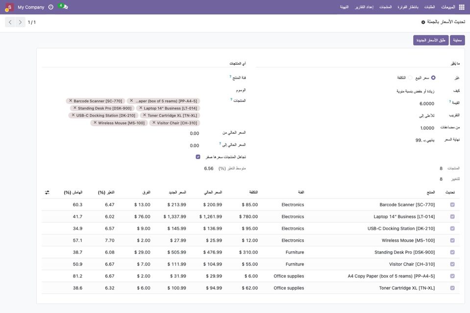Sort by السعر الجديد column header

177,193
